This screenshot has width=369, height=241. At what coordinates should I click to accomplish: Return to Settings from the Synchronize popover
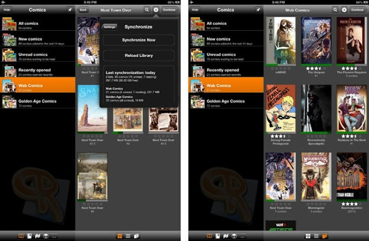110,27
